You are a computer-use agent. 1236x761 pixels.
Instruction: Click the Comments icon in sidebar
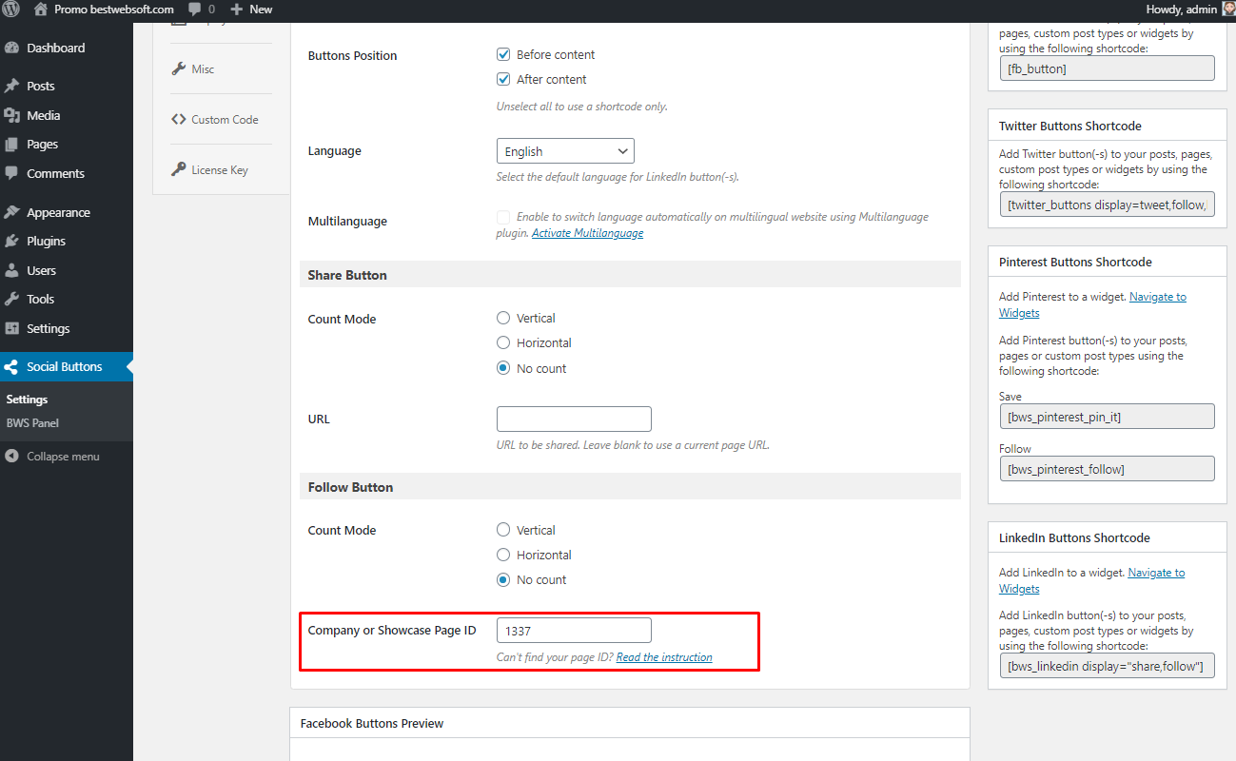coord(12,173)
